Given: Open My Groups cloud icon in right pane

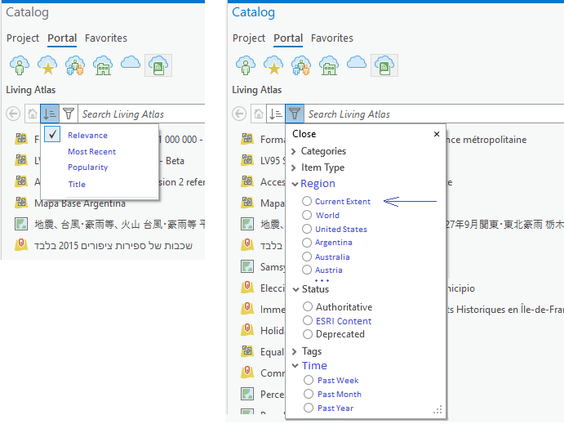Looking at the screenshot, I should [301, 65].
